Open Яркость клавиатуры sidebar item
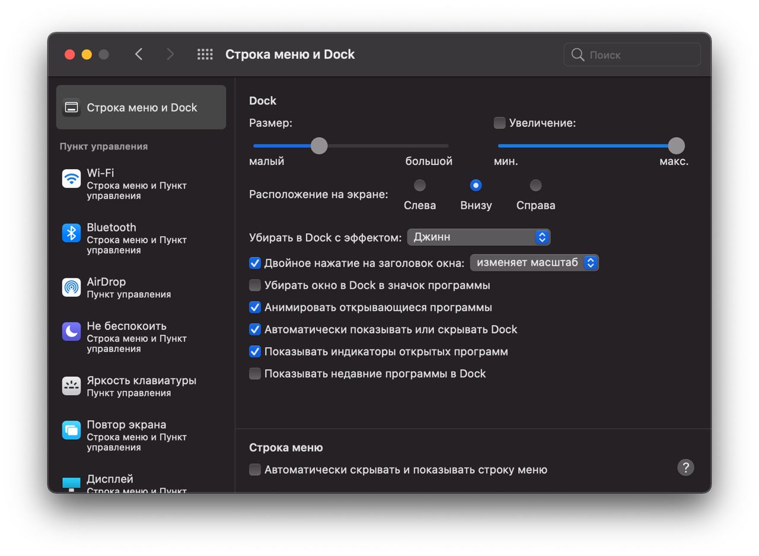This screenshot has width=759, height=556. click(x=141, y=386)
